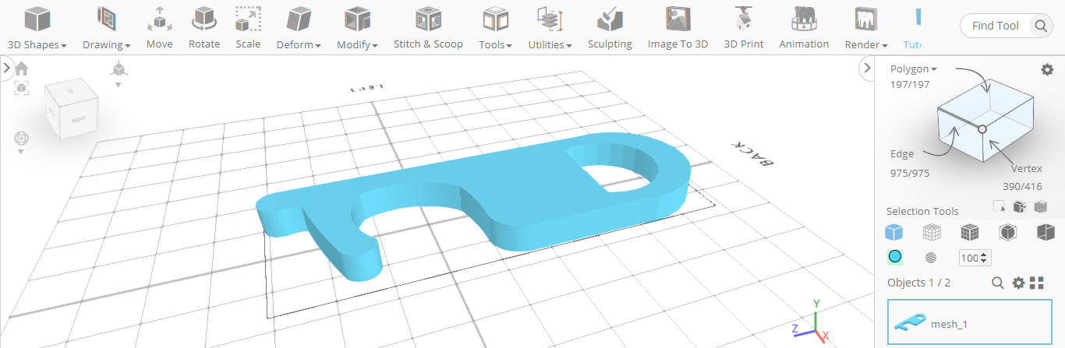Expand the left side panel arrow
This screenshot has width=1065, height=348.
point(6,69)
